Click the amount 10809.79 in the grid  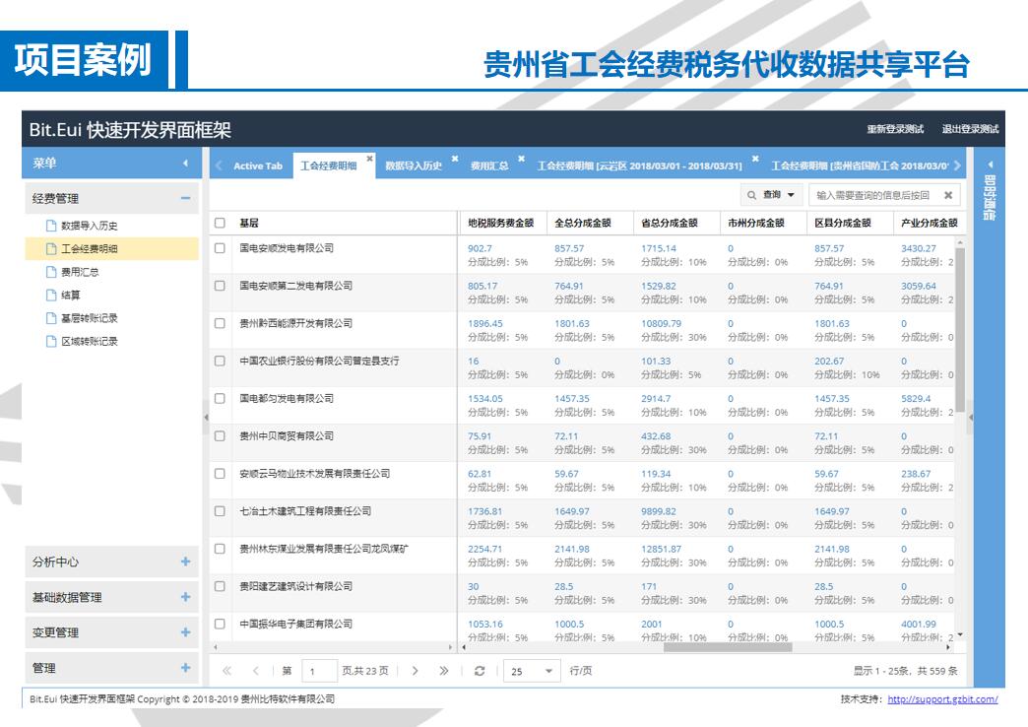[x=661, y=323]
